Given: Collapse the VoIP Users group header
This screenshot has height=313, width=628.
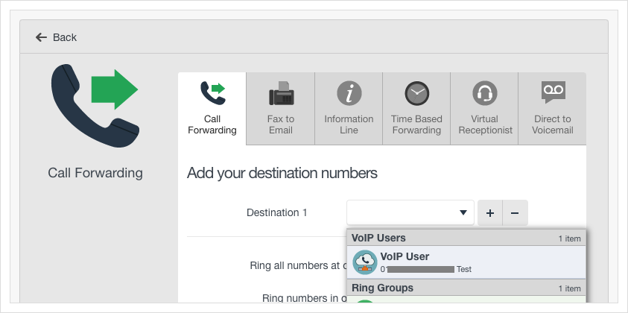Looking at the screenshot, I should coord(466,238).
